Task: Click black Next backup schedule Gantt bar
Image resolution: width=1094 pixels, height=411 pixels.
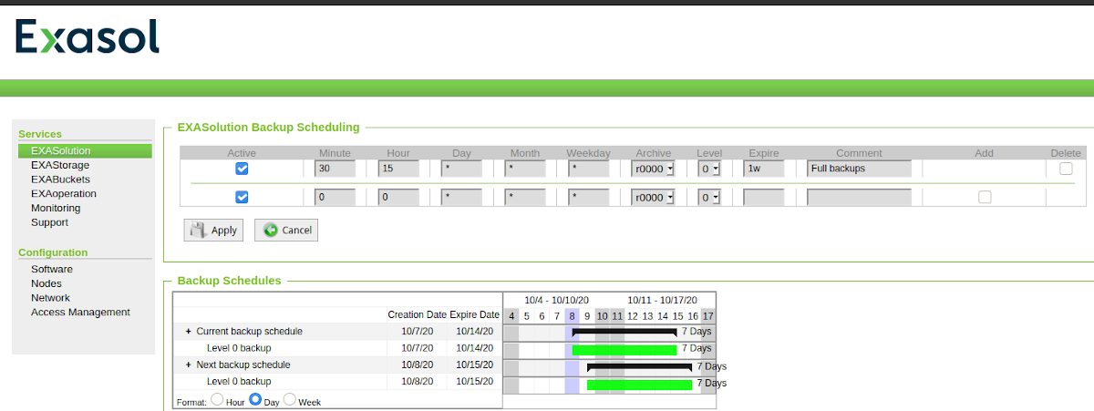Action: [639, 366]
